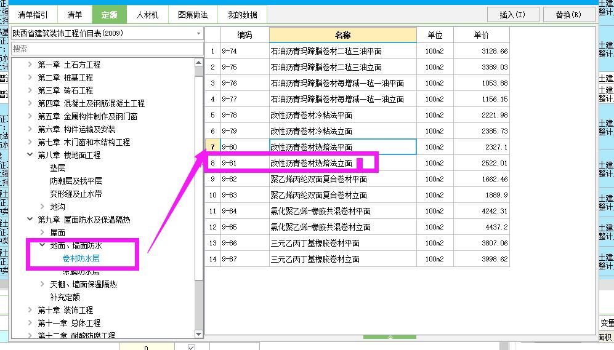Click the 替换(R) button
This screenshot has width=614, height=350.
568,15
